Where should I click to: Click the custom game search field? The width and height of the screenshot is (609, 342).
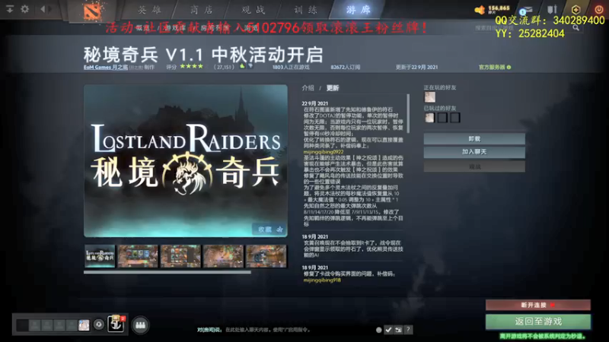point(522,28)
